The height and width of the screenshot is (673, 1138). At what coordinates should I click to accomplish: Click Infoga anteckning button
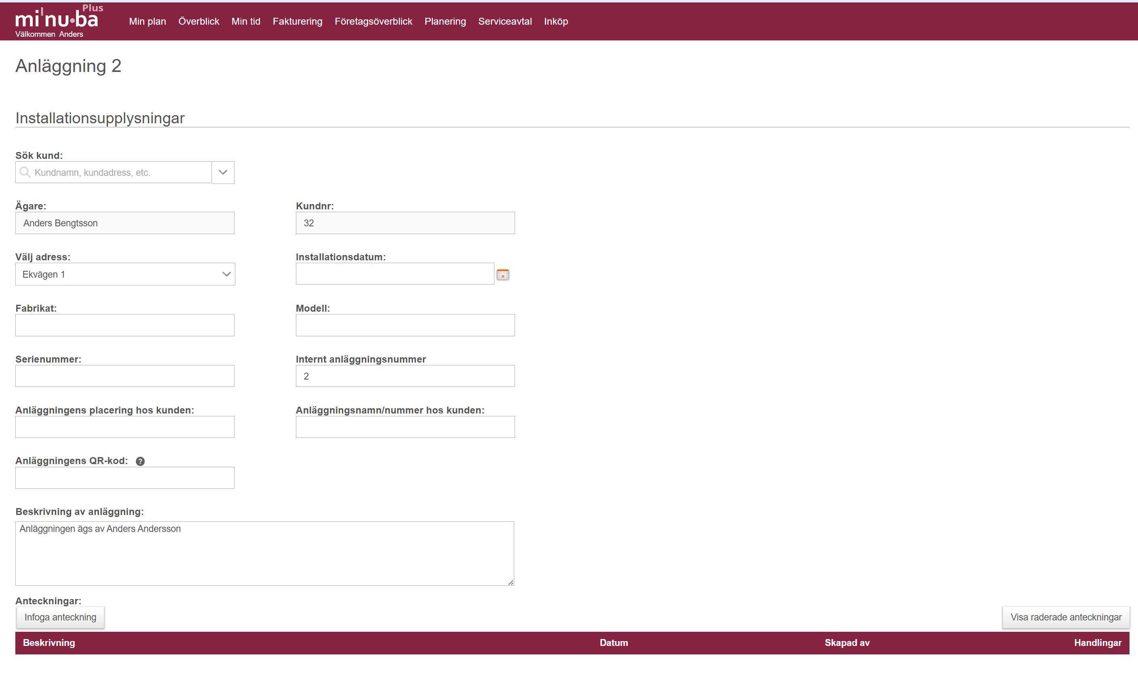point(60,617)
